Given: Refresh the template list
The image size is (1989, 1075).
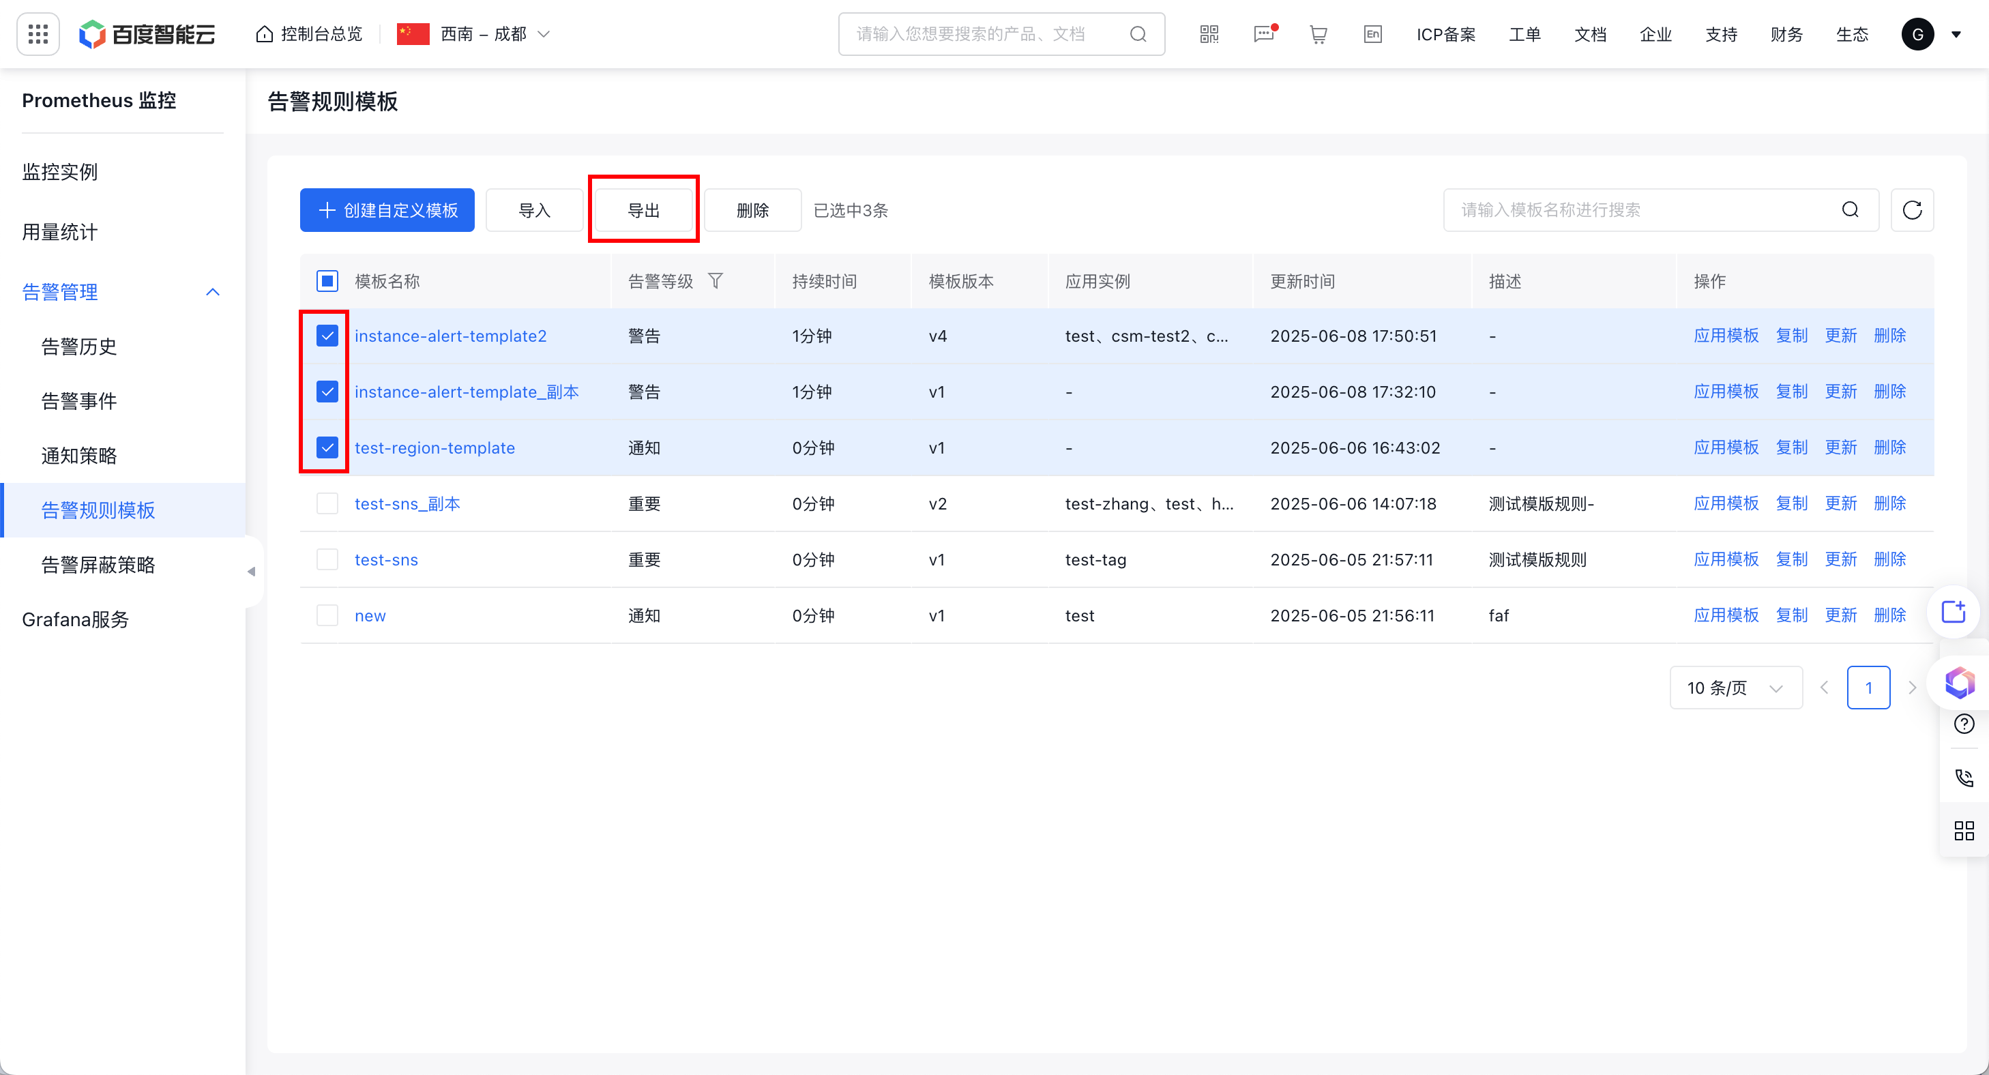Looking at the screenshot, I should [1912, 210].
